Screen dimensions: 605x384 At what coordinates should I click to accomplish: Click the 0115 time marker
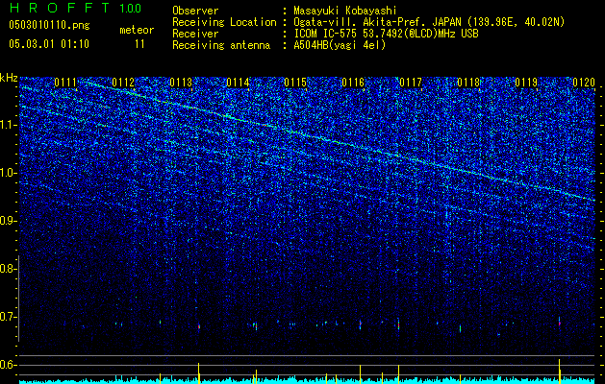tap(295, 83)
